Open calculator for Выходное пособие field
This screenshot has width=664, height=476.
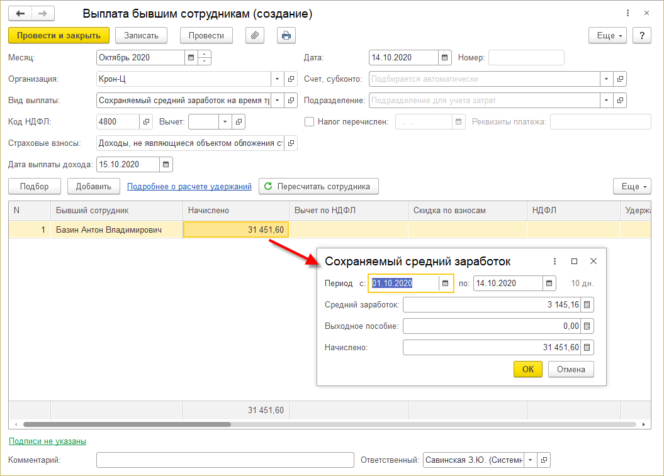coord(587,326)
